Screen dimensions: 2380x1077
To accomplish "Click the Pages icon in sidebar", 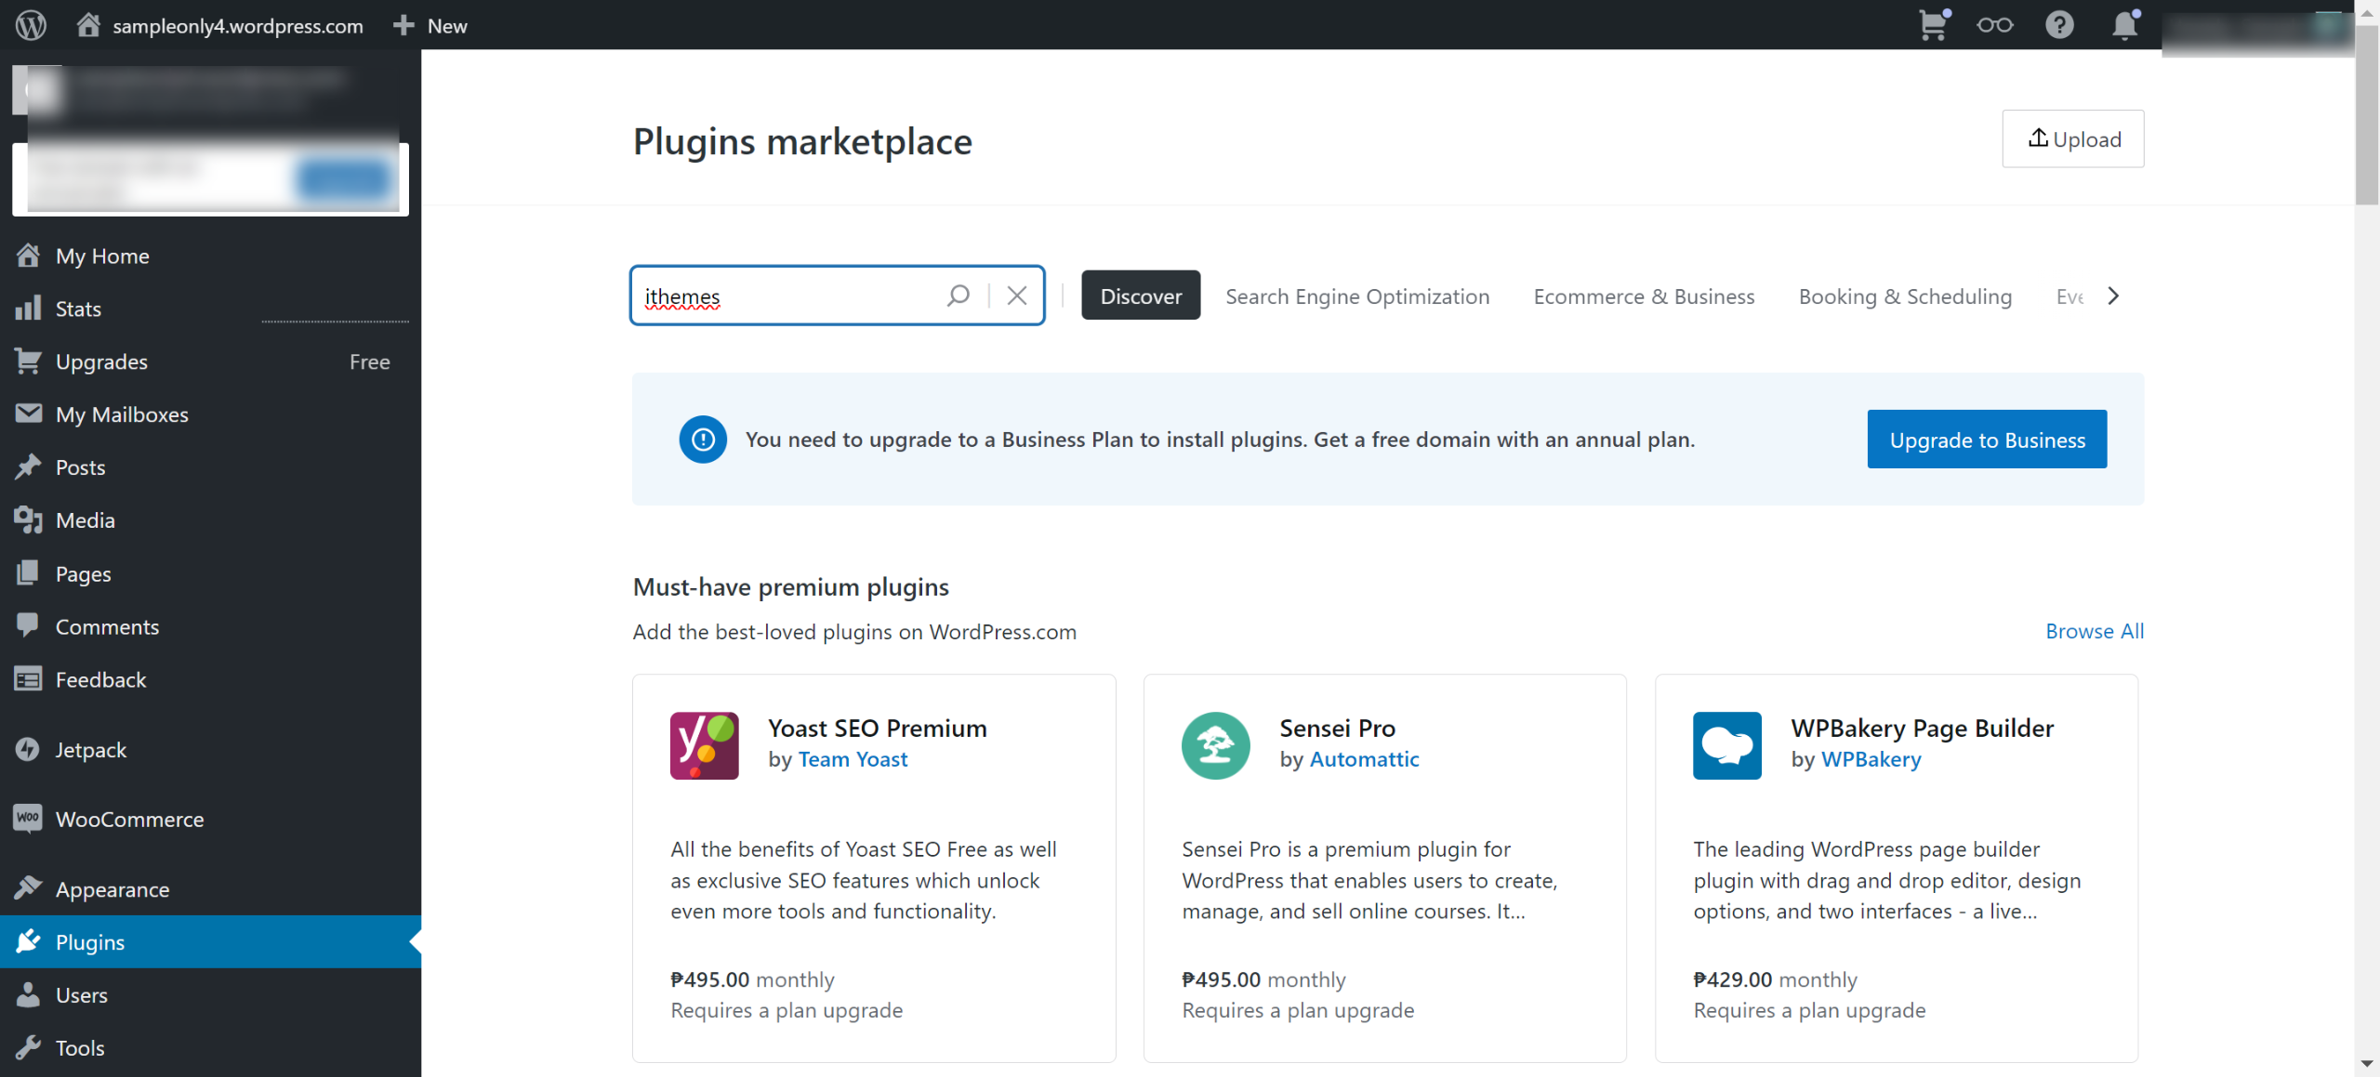I will (x=28, y=573).
